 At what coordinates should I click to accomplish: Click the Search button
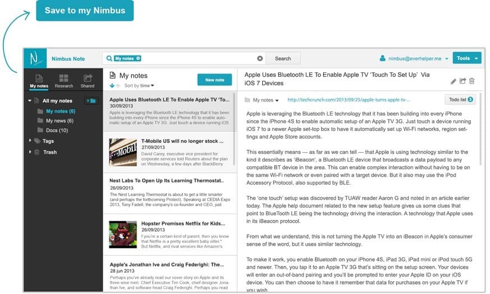pos(283,58)
